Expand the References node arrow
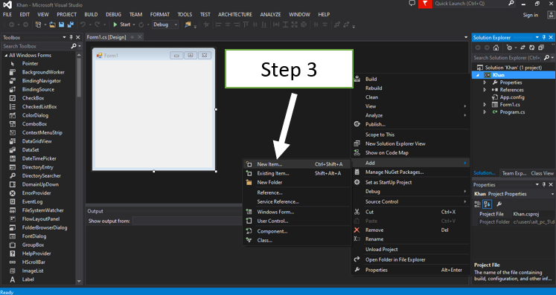 tap(485, 90)
